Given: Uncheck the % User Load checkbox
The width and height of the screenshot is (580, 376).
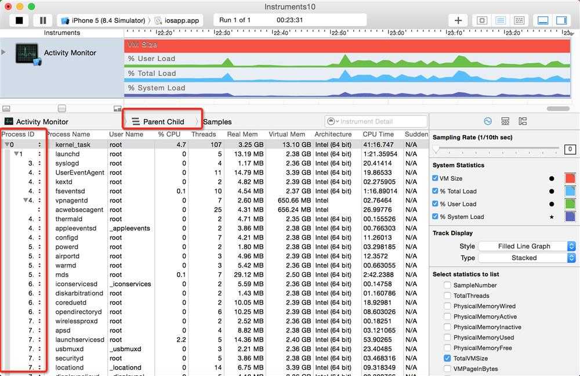Looking at the screenshot, I should pos(435,204).
